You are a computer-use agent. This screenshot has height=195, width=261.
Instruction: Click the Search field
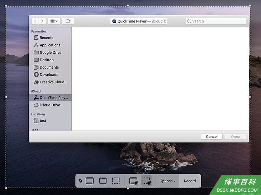[x=216, y=21]
